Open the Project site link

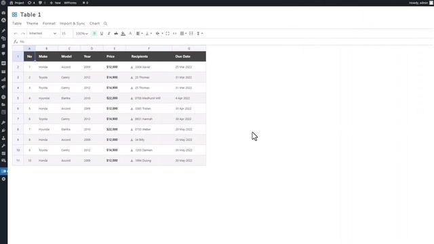pos(16,3)
